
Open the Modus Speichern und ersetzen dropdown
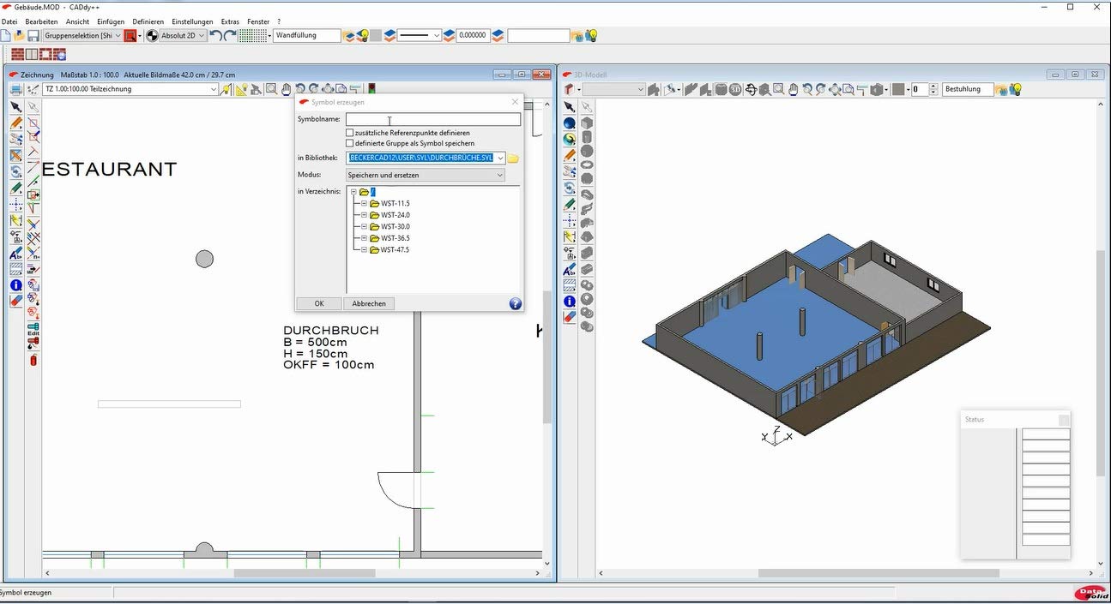coord(500,175)
